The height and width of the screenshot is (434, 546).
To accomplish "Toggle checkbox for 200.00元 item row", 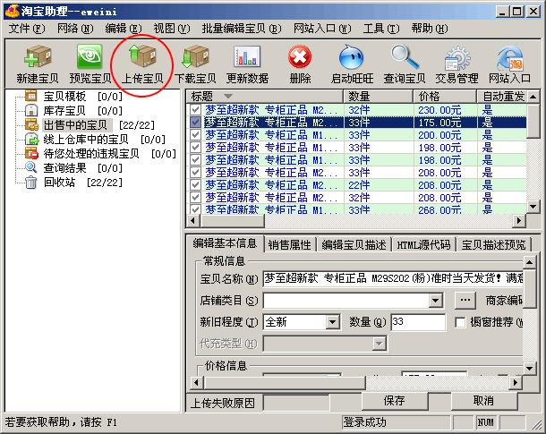I will pyautogui.click(x=195, y=135).
